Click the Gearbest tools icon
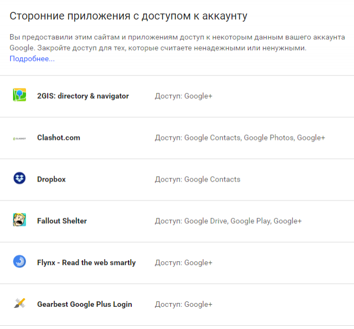 coord(20,303)
